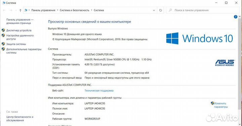Click the shield icon beside Настройка удаленного доступа
Viewport: 242px width, 126px height.
3,36
